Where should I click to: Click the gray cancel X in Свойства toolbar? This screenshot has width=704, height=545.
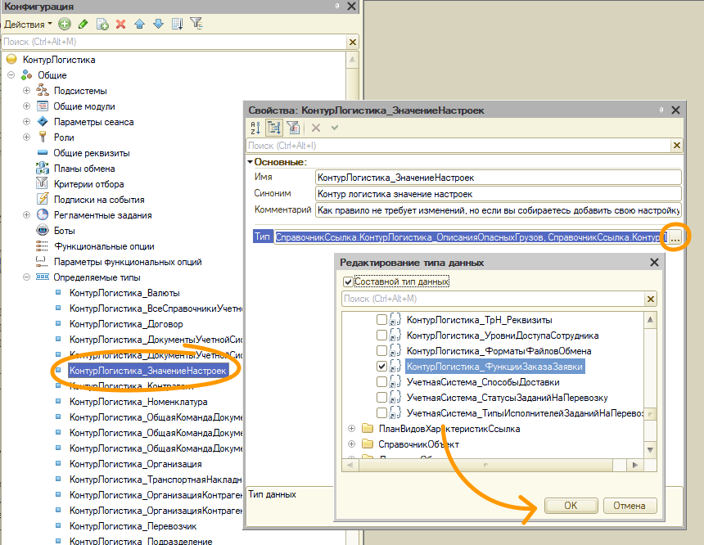[316, 128]
